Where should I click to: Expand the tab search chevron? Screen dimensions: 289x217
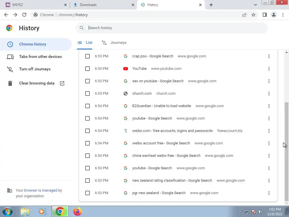(x=255, y=5)
